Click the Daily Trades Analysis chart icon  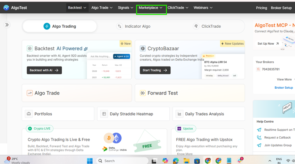[x=180, y=114]
